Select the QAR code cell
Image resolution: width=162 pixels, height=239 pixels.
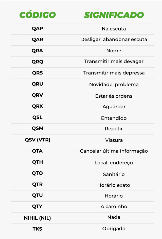[37, 39]
